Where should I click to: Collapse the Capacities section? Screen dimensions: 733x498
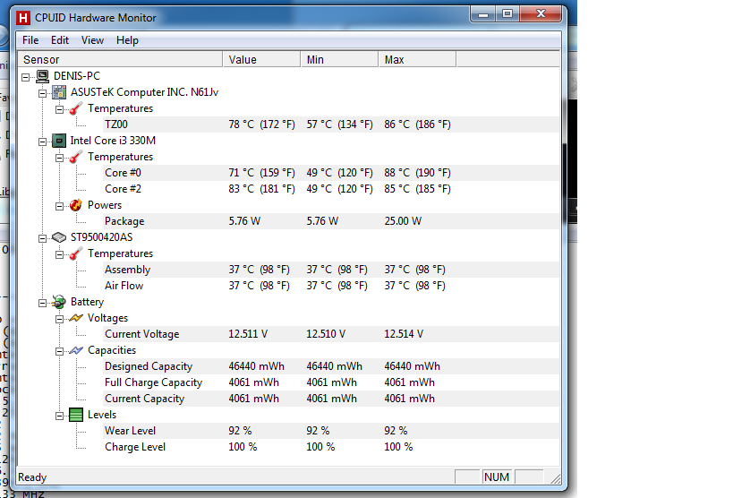59,351
